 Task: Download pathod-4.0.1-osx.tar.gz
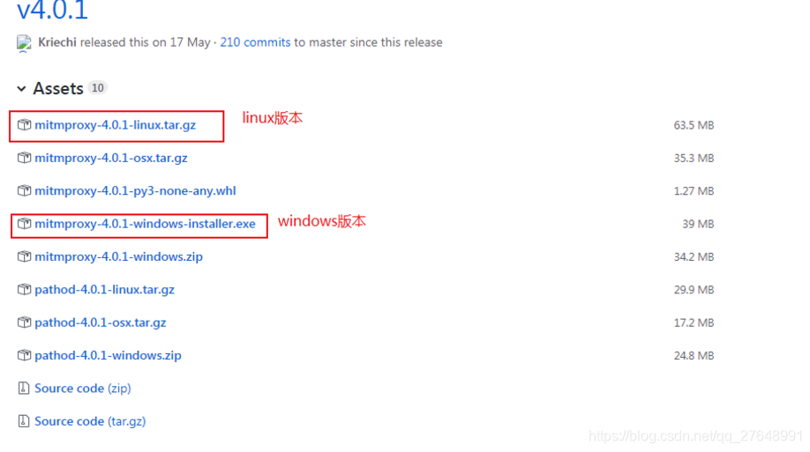pyautogui.click(x=101, y=322)
